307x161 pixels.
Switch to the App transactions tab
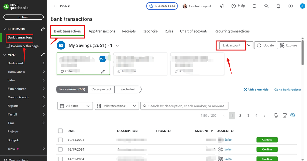102,31
